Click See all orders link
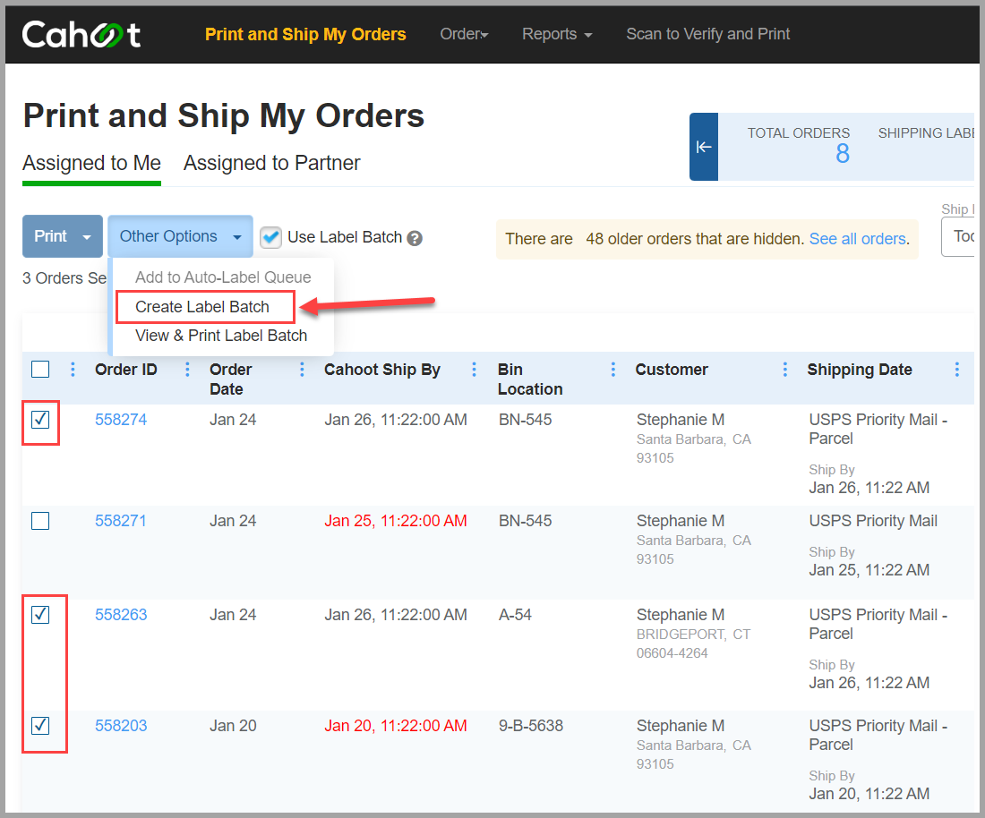 point(858,239)
